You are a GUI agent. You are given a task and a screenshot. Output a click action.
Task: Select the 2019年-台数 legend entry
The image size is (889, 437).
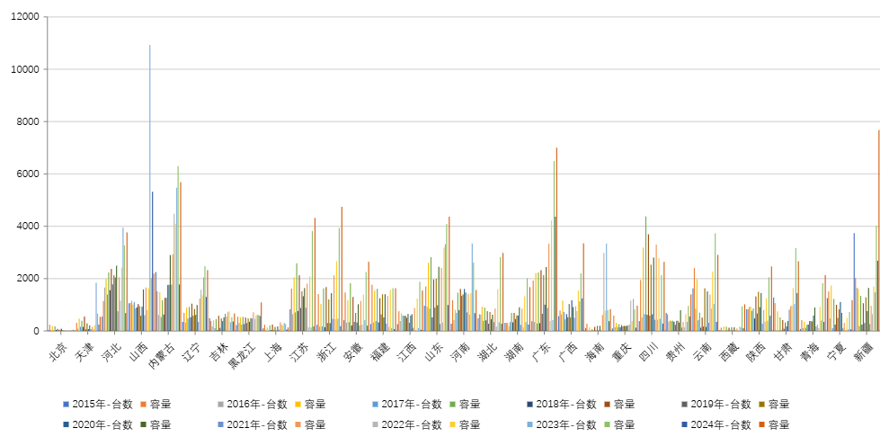point(733,405)
